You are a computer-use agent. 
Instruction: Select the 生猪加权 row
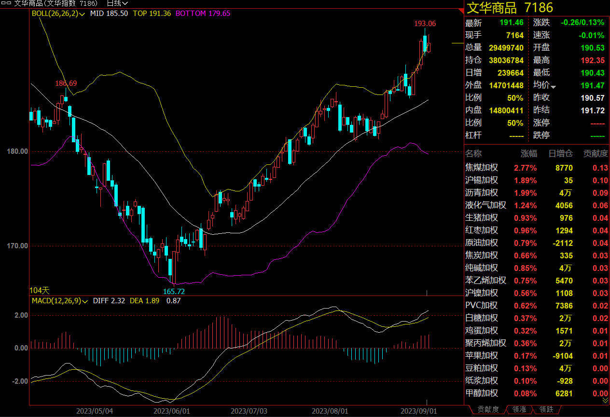pos(537,218)
